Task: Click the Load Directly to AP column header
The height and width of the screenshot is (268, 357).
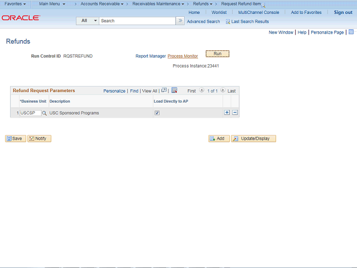Action: click(171, 102)
